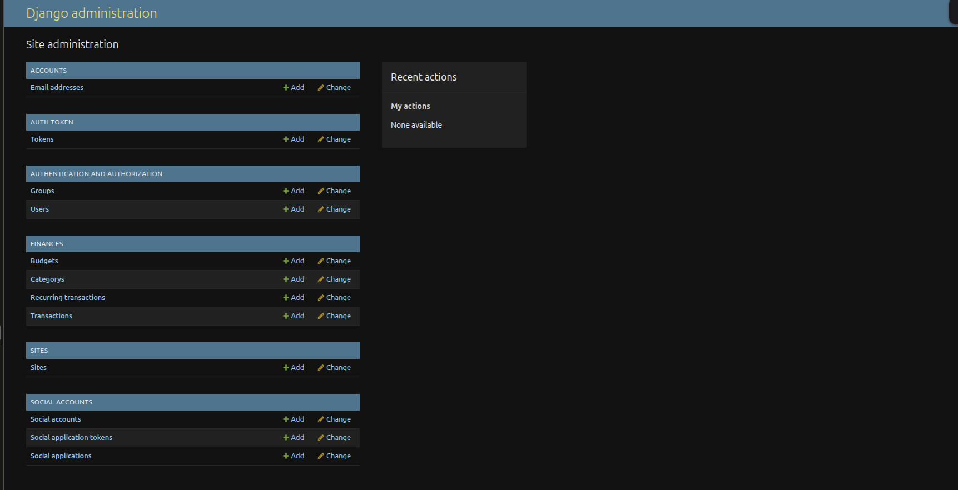Open Groups model link
958x490 pixels.
pyautogui.click(x=42, y=191)
